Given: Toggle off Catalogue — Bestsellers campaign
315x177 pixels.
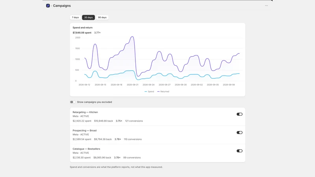Looking at the screenshot, I should pyautogui.click(x=239, y=151).
